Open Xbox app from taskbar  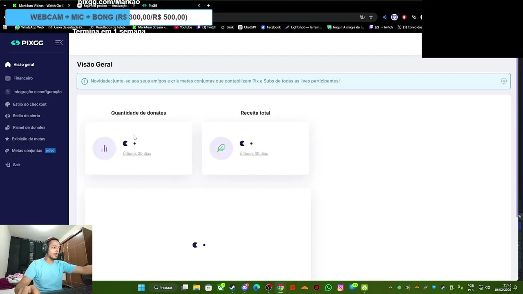tap(221, 287)
